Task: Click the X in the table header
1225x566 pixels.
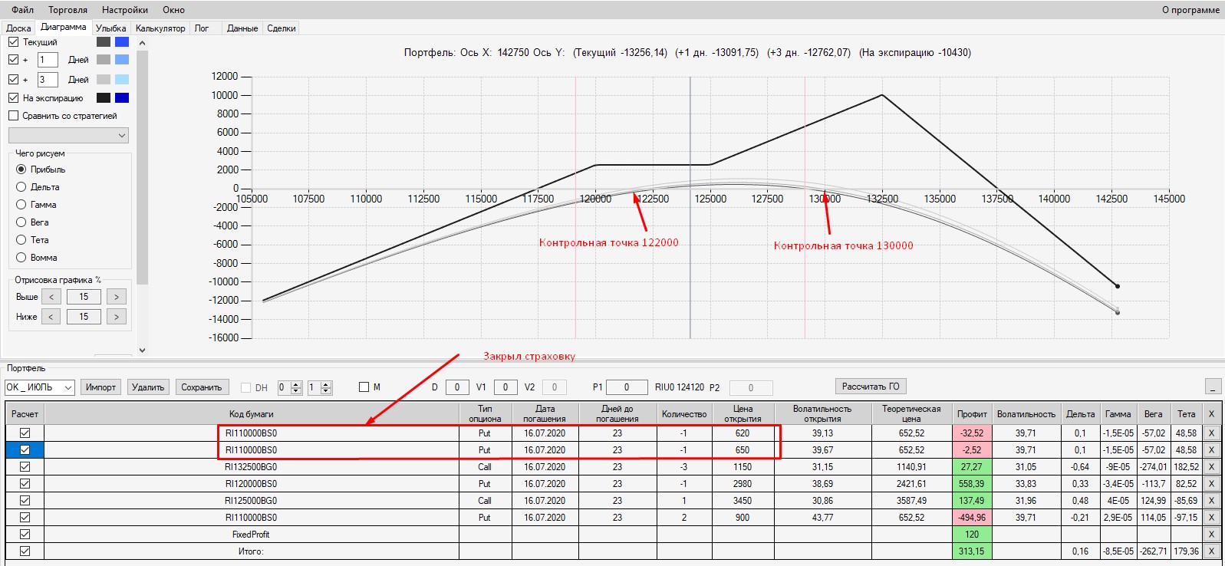Action: (1211, 414)
